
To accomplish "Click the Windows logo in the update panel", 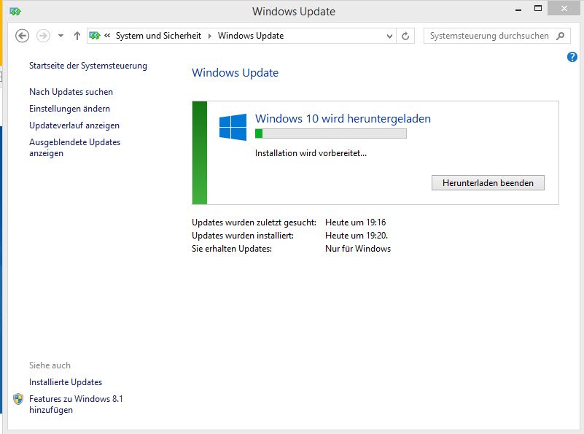I will click(233, 127).
